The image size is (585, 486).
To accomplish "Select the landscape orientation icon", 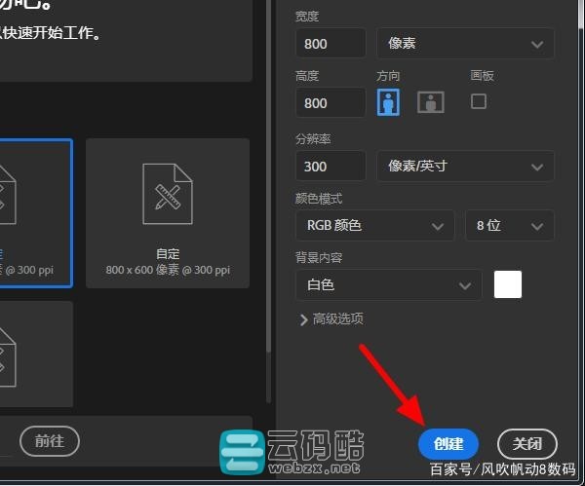I will coord(431,101).
